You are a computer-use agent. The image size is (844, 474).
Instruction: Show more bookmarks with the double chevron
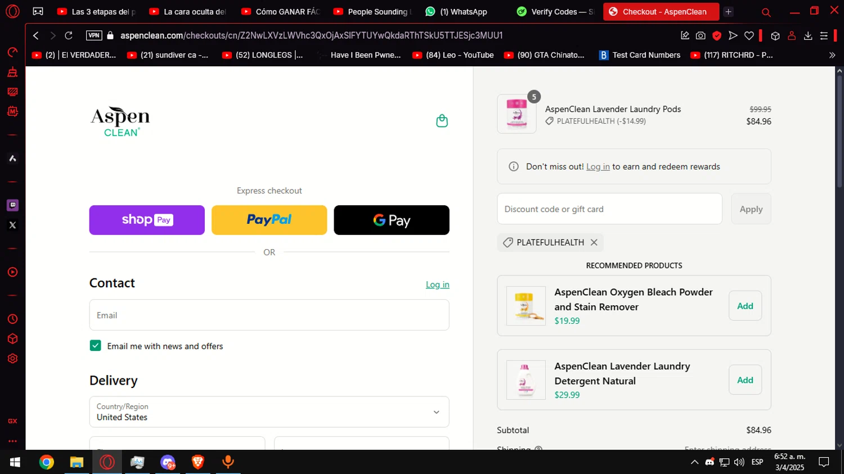click(x=832, y=55)
